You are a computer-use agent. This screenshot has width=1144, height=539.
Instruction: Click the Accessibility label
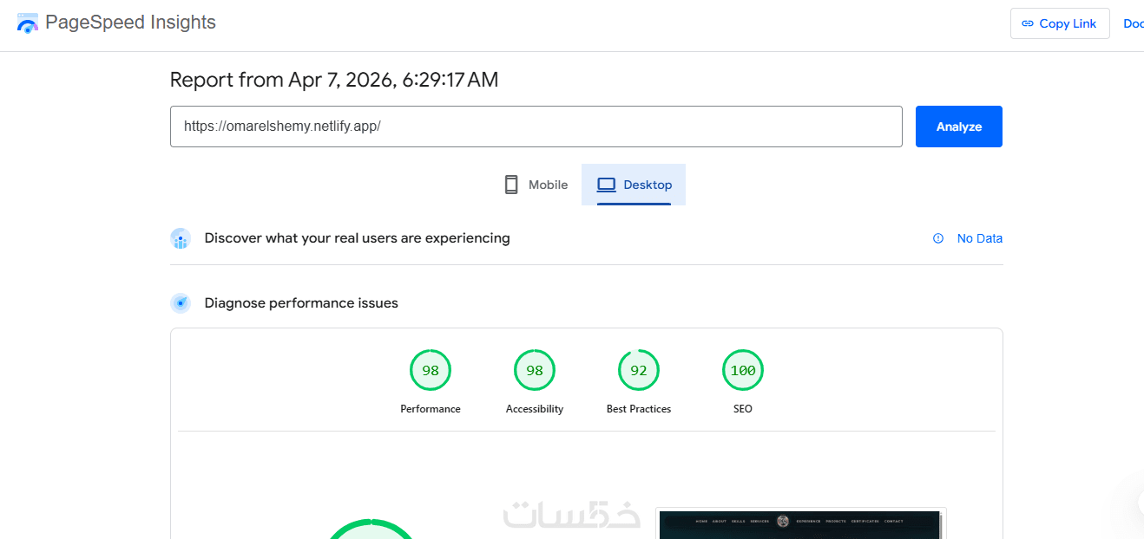535,409
